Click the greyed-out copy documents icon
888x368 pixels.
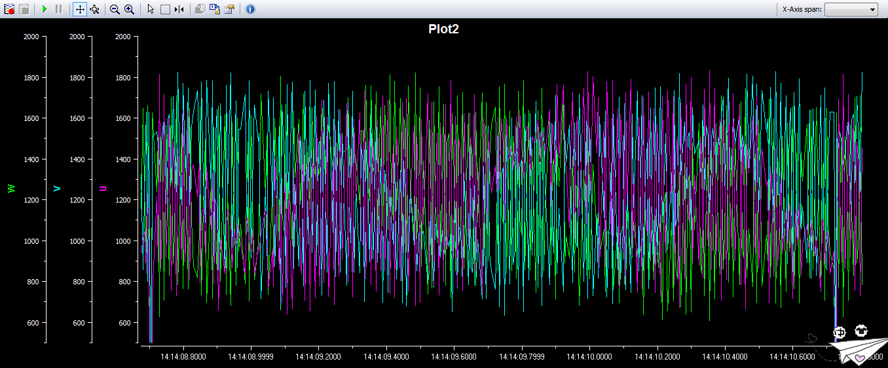point(200,9)
